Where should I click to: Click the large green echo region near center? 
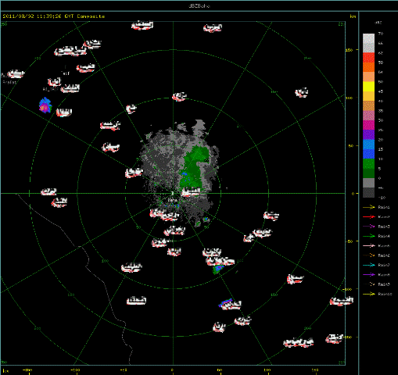[195, 166]
